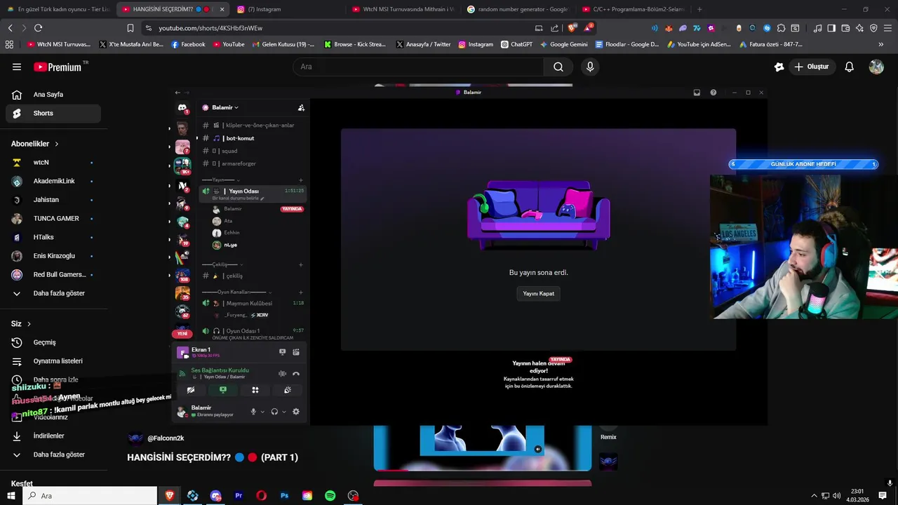Open microphone input options arrow in Discord
898x505 pixels.
click(x=262, y=412)
